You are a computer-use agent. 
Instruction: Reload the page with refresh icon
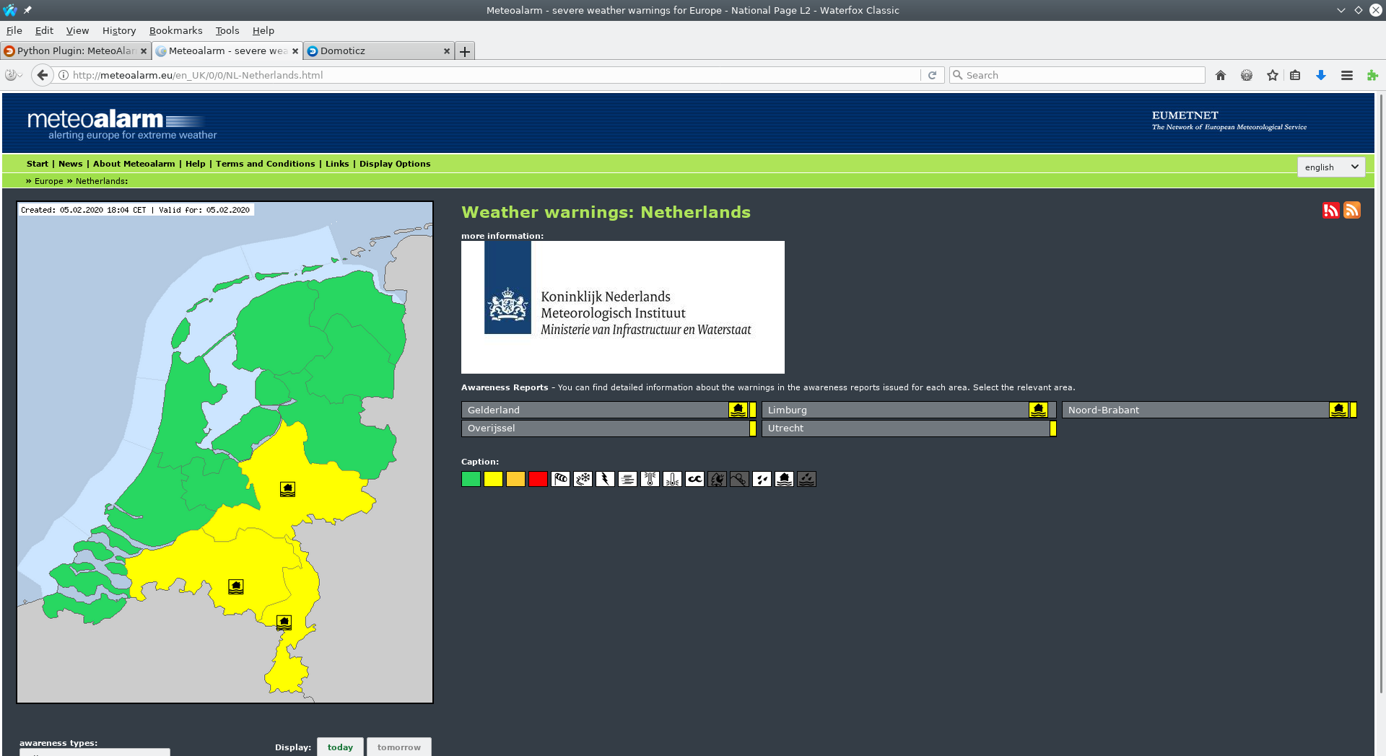tap(932, 75)
